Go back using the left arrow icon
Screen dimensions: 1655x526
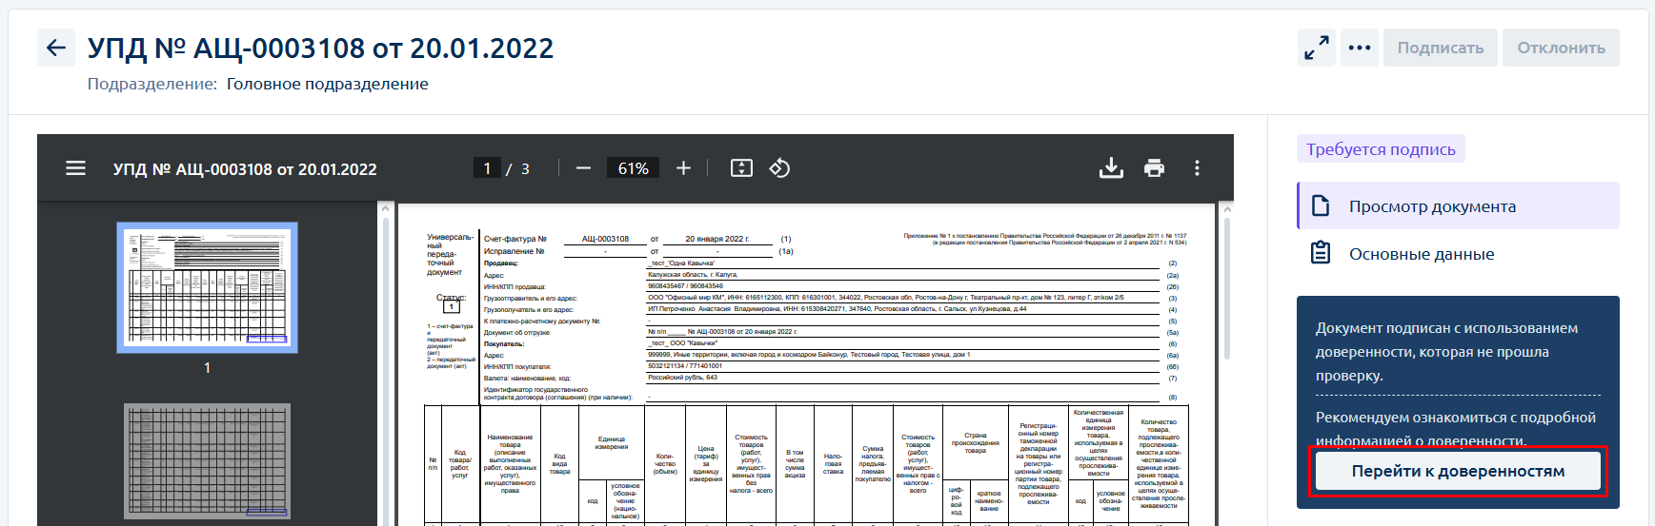(x=56, y=48)
